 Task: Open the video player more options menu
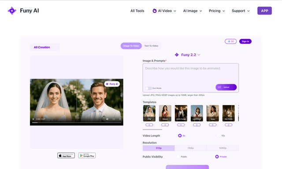click(120, 119)
